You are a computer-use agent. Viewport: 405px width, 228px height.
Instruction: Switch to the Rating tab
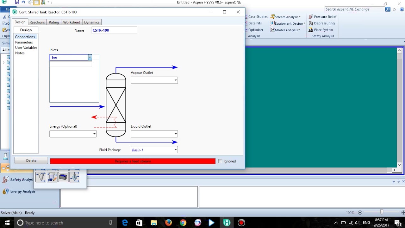point(54,22)
